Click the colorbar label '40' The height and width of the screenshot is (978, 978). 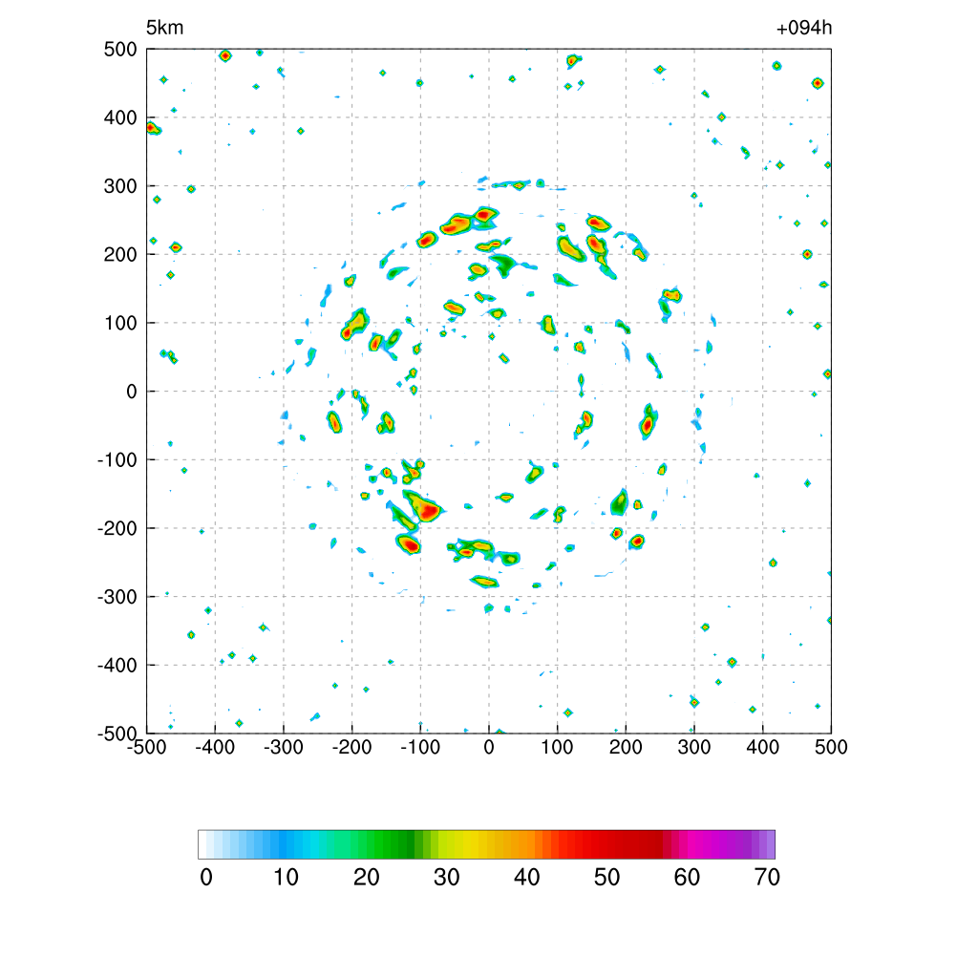coord(527,878)
